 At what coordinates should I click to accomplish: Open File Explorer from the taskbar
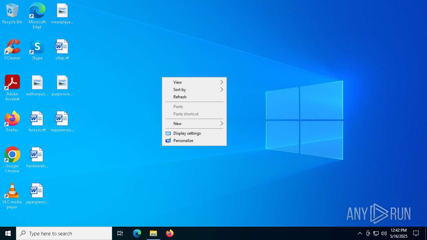pos(153,233)
